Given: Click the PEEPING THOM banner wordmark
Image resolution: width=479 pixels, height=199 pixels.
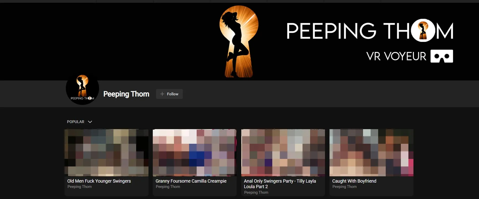Looking at the screenshot, I should pyautogui.click(x=370, y=31).
